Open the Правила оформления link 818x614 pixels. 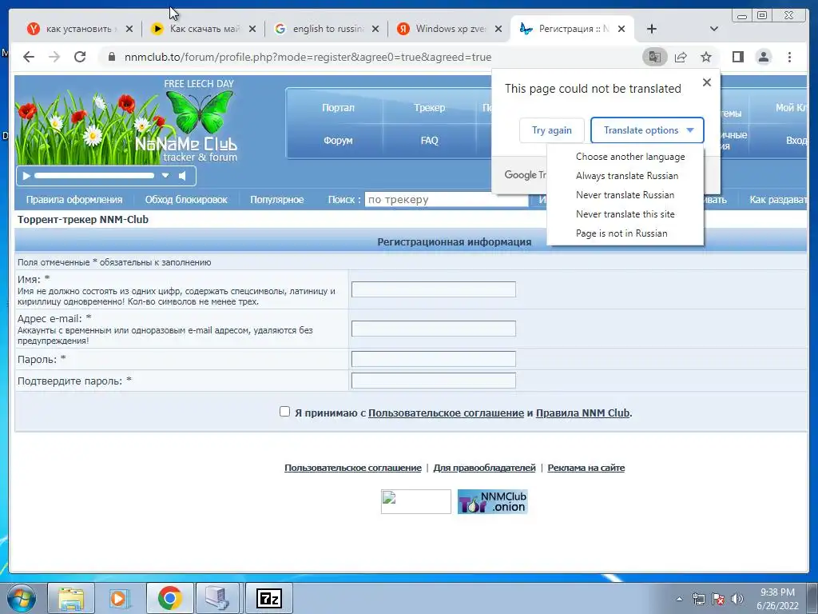(74, 199)
